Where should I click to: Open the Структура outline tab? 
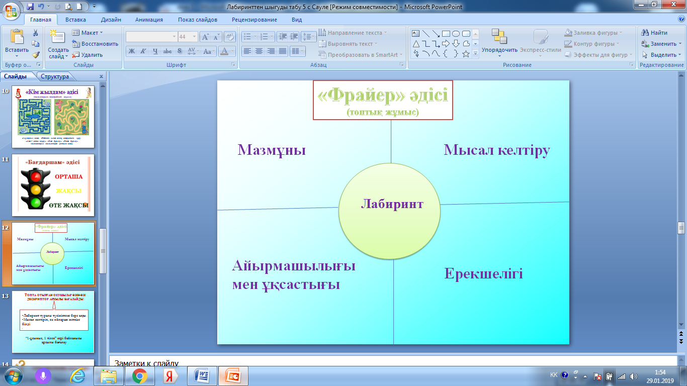[x=55, y=76]
